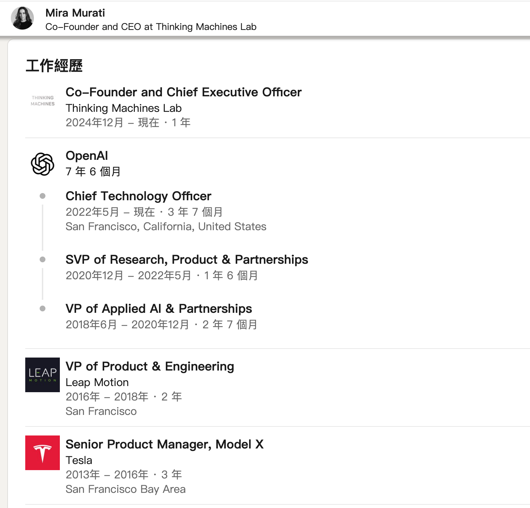Click the SVP of Research timeline bullet
The height and width of the screenshot is (508, 530).
point(43,259)
